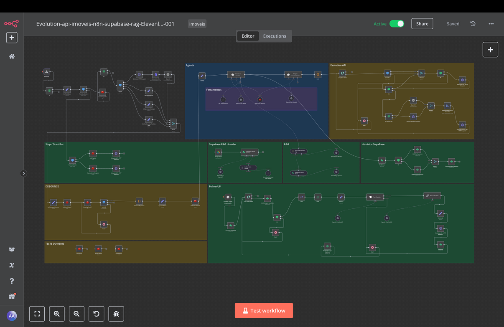Toggle the Active workflow switch
The width and height of the screenshot is (504, 327).
pos(397,24)
